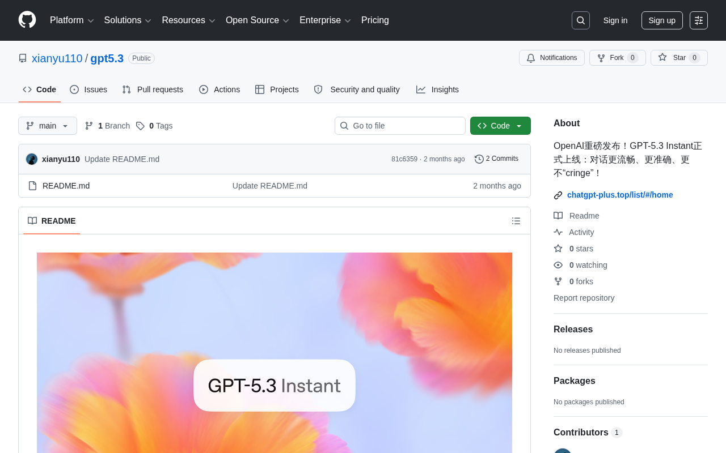Click the Sign in link
This screenshot has height=453, width=726.
(615, 20)
